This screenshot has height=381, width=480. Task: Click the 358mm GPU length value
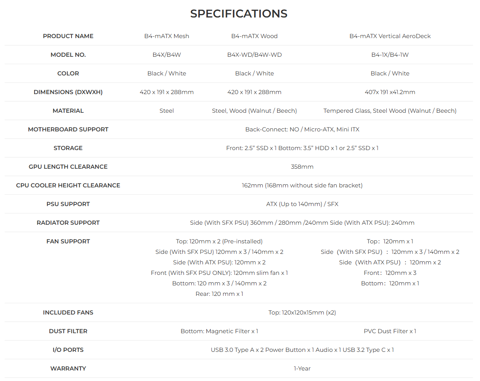(x=302, y=167)
